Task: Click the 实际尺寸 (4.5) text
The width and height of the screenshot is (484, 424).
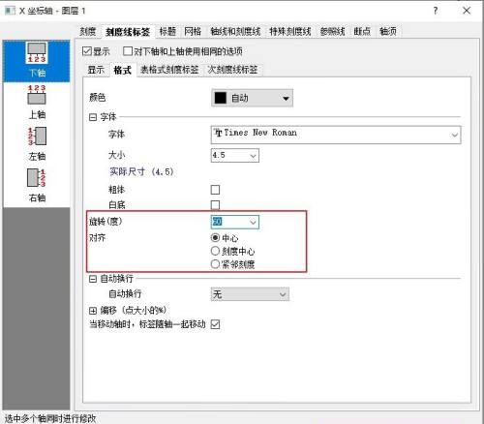Action: 141,171
